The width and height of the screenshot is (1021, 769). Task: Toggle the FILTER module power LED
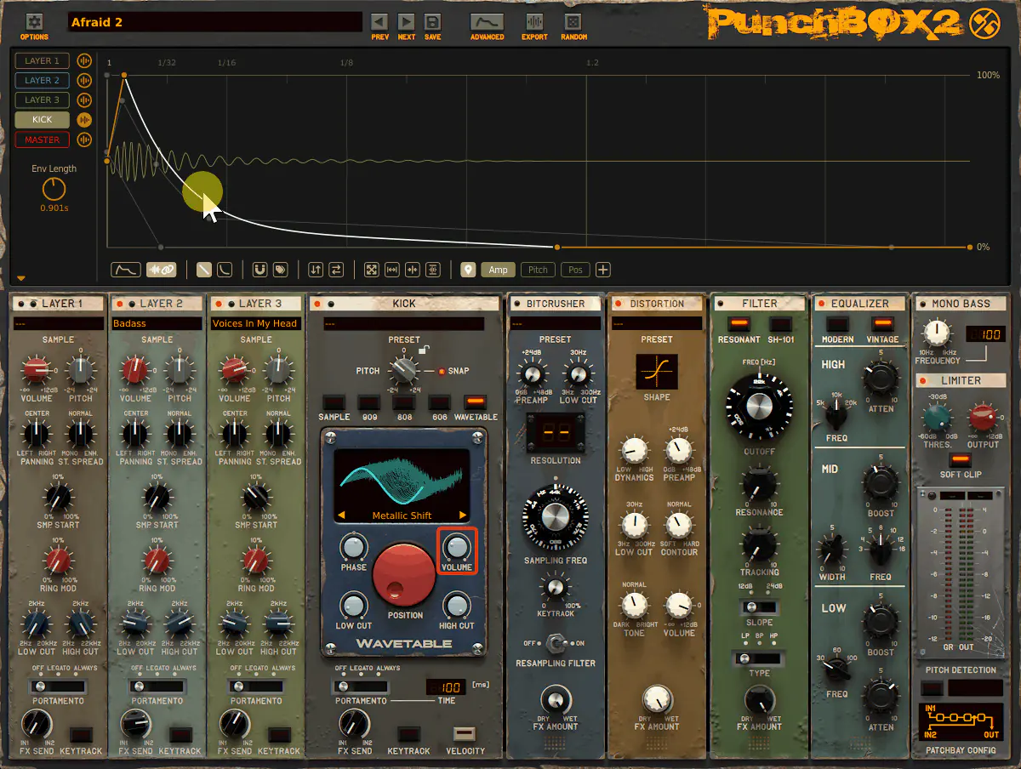click(x=722, y=304)
